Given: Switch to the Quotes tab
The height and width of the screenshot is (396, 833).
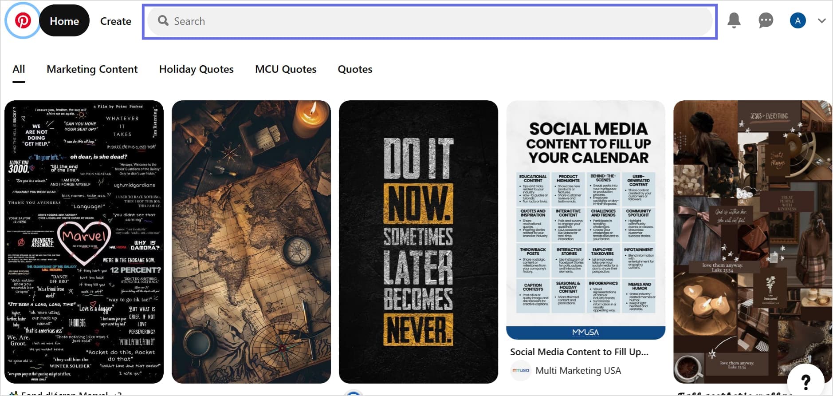Looking at the screenshot, I should 355,69.
